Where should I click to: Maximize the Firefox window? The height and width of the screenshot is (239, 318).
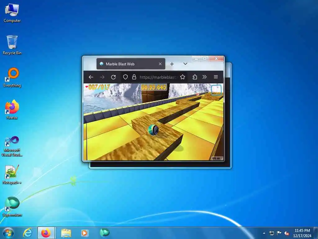click(x=205, y=59)
